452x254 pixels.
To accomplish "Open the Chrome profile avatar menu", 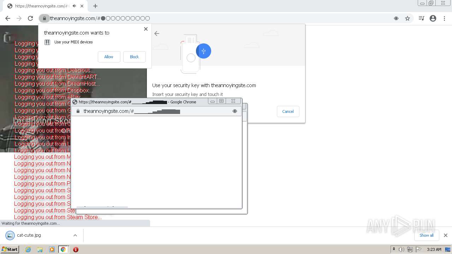I will point(433,18).
